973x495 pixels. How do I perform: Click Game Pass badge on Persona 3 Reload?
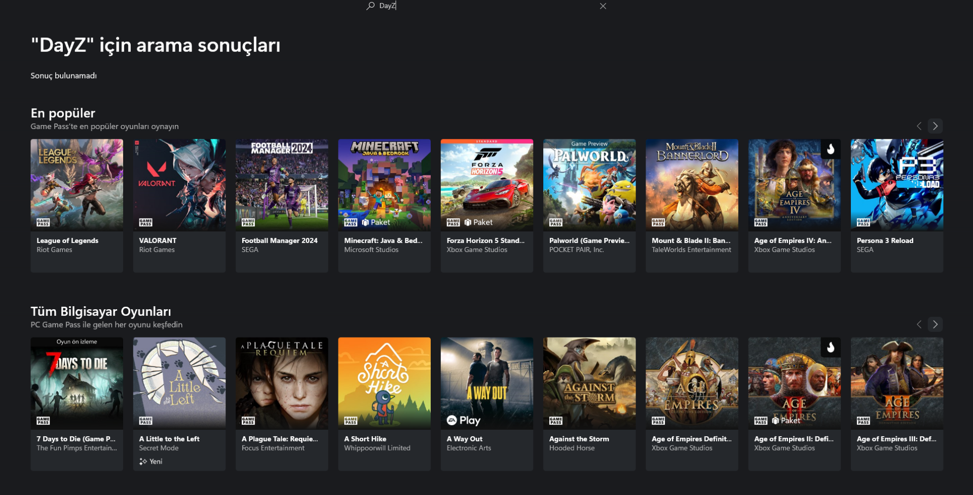pyautogui.click(x=864, y=222)
